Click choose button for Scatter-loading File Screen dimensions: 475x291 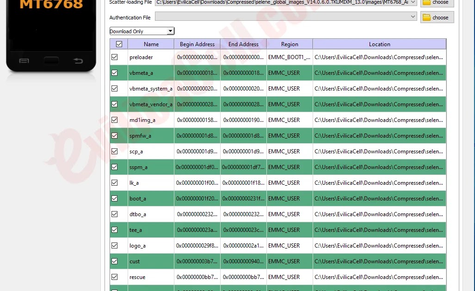point(437,2)
